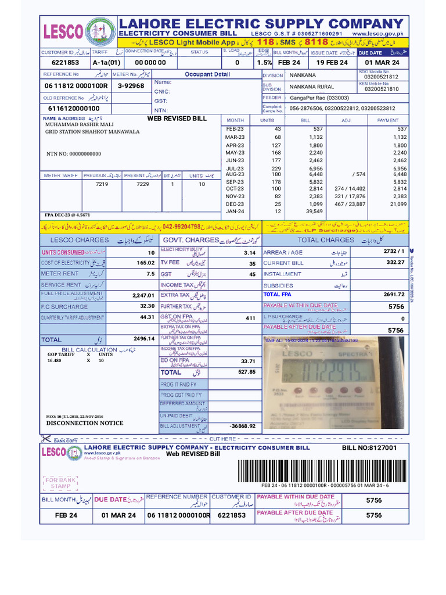Click the DISCONNECTION NOTICE text
Viewport: 446px width, 595px height.
(85, 423)
